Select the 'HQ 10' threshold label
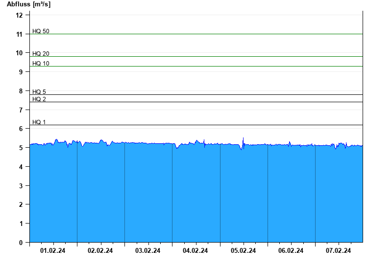This screenshot has height=269, width=392. [41, 64]
